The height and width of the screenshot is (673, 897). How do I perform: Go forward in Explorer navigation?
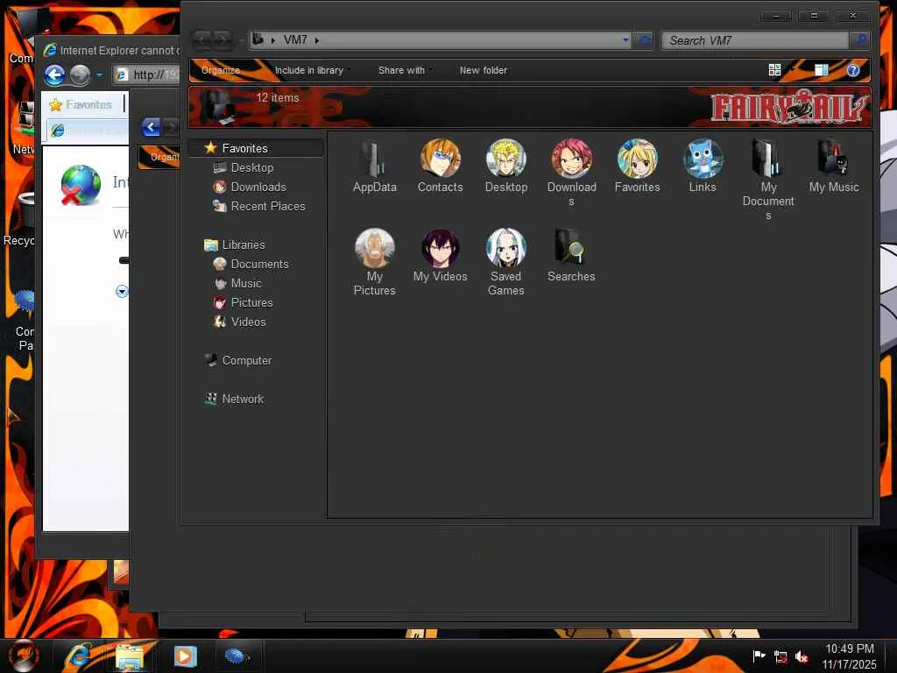[x=222, y=40]
